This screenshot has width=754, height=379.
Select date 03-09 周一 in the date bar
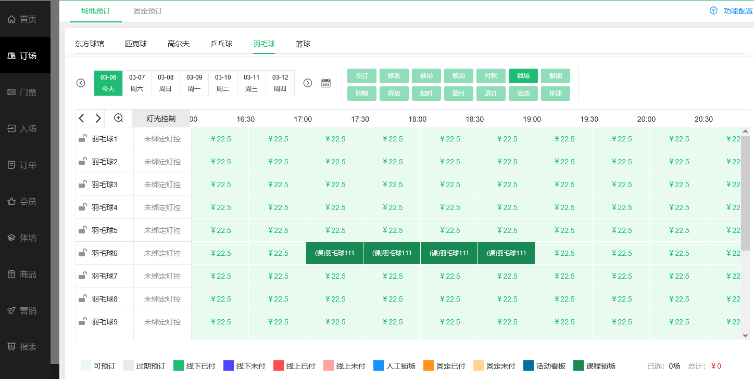pos(194,83)
